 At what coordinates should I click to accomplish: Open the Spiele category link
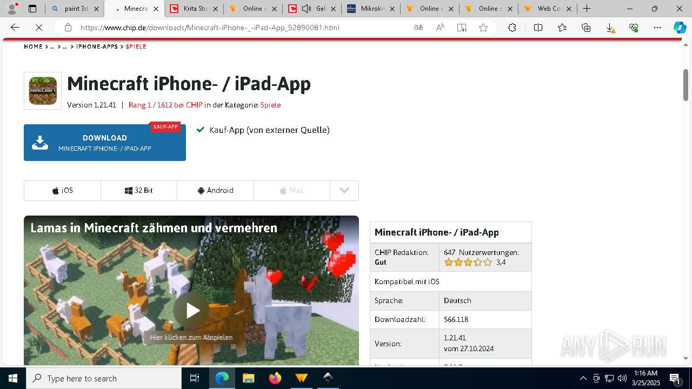coord(270,105)
